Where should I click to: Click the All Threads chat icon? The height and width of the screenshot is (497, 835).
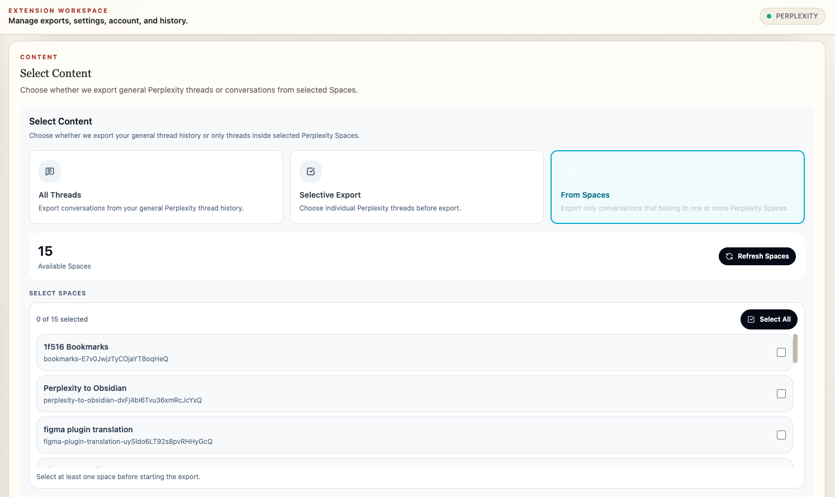(x=50, y=171)
